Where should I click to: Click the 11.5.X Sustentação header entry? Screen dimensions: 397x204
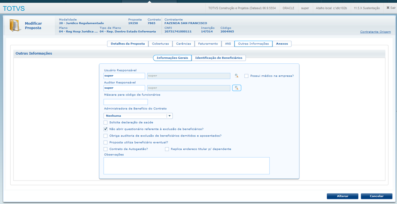point(367,8)
